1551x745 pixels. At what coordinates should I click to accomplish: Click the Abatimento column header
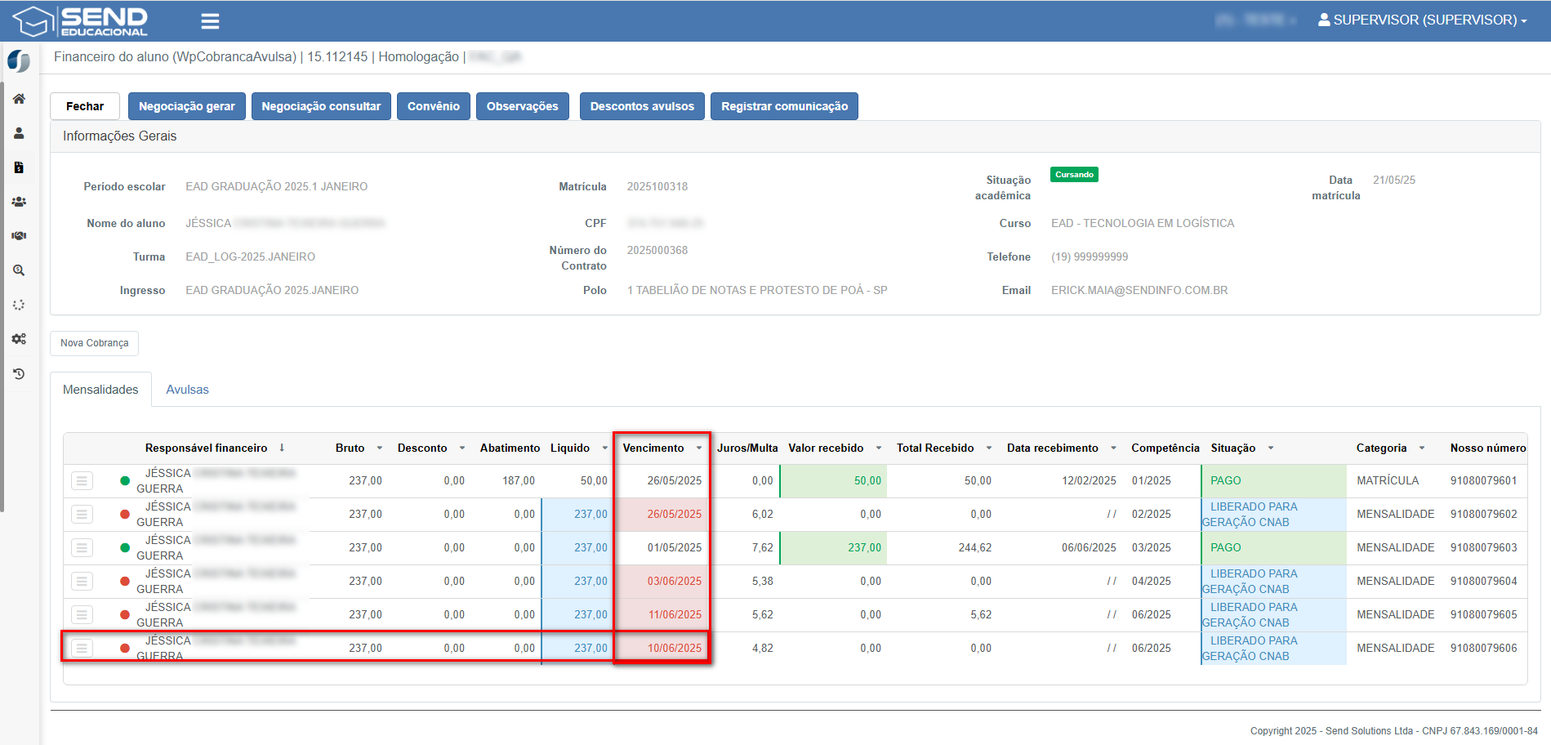[510, 448]
